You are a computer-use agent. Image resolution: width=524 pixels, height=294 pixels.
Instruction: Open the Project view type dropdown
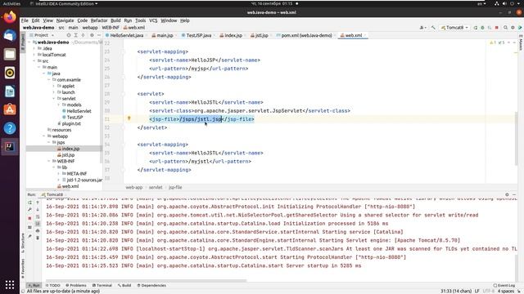42,35
